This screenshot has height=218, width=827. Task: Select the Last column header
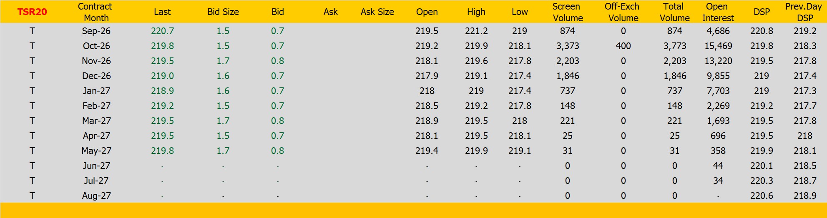pos(162,12)
